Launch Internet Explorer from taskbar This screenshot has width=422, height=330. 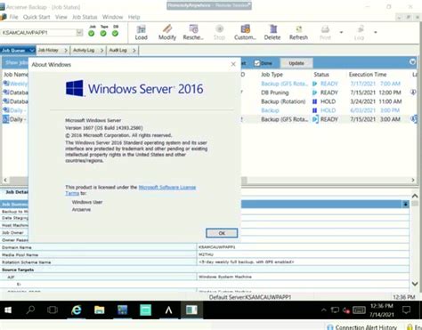pos(77,310)
